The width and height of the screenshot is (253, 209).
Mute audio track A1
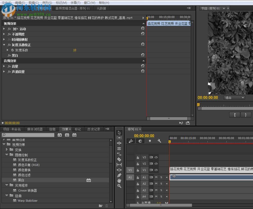tap(156, 177)
